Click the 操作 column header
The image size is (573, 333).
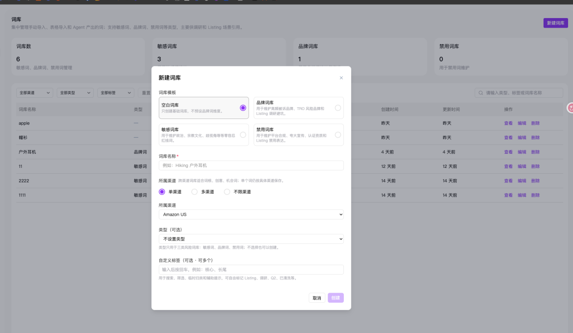[508, 109]
